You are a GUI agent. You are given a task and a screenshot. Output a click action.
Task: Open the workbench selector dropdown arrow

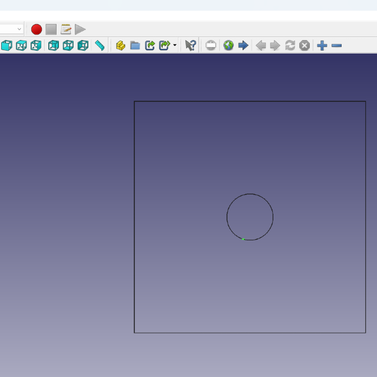19,29
